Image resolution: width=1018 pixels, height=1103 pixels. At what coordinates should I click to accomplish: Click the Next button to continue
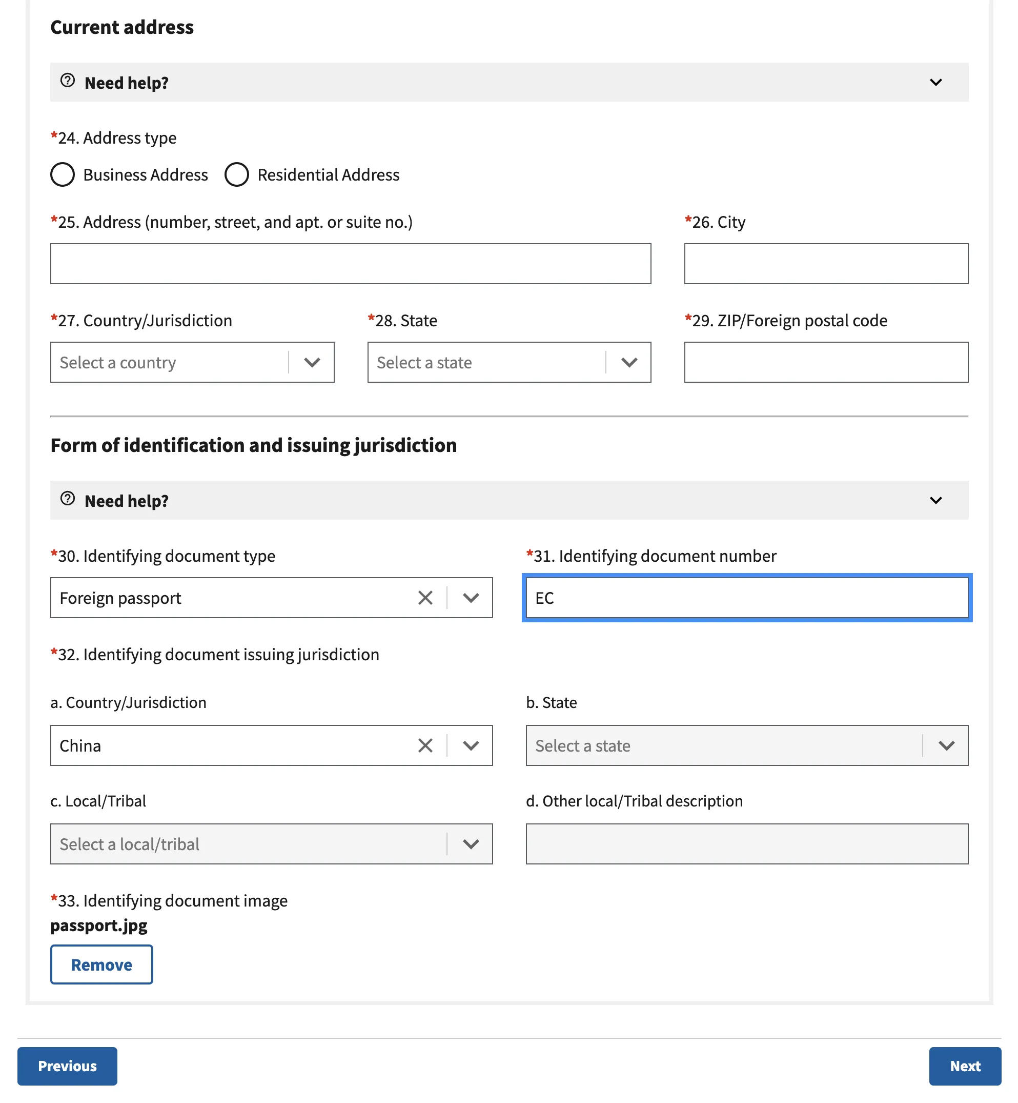pyautogui.click(x=965, y=1066)
